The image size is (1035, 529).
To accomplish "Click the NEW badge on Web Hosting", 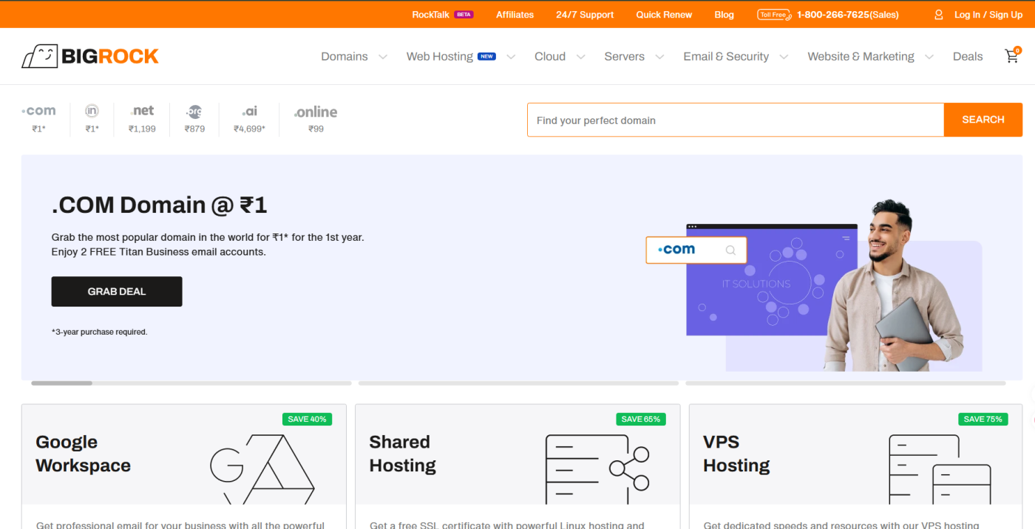I will tap(486, 56).
